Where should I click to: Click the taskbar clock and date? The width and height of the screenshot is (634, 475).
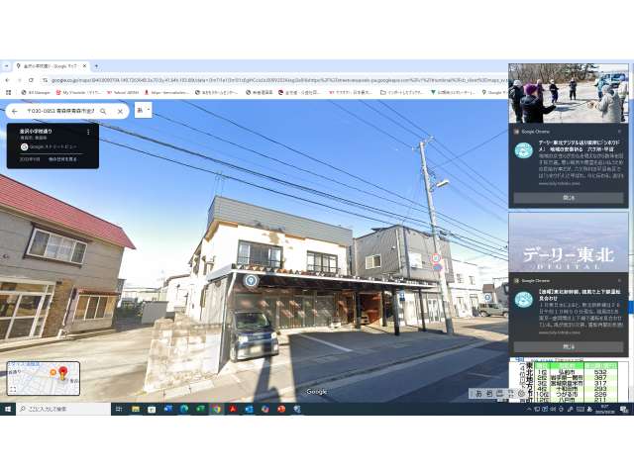pos(606,409)
